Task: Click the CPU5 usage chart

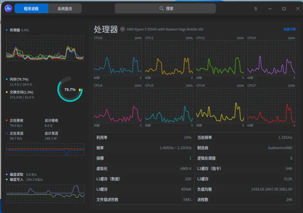Action: pos(169,106)
